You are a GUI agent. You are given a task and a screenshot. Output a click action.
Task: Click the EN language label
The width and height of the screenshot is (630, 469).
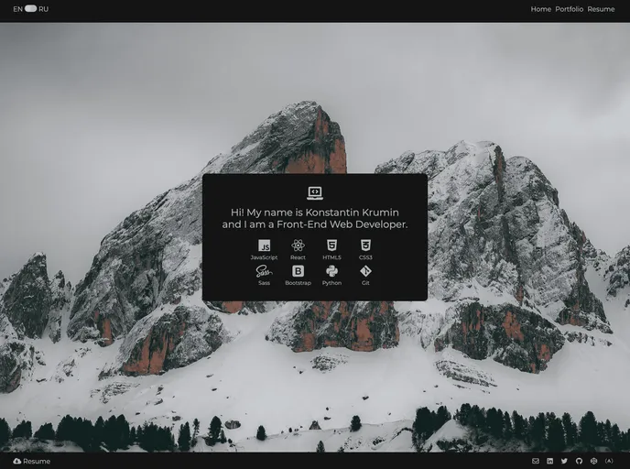(17, 9)
